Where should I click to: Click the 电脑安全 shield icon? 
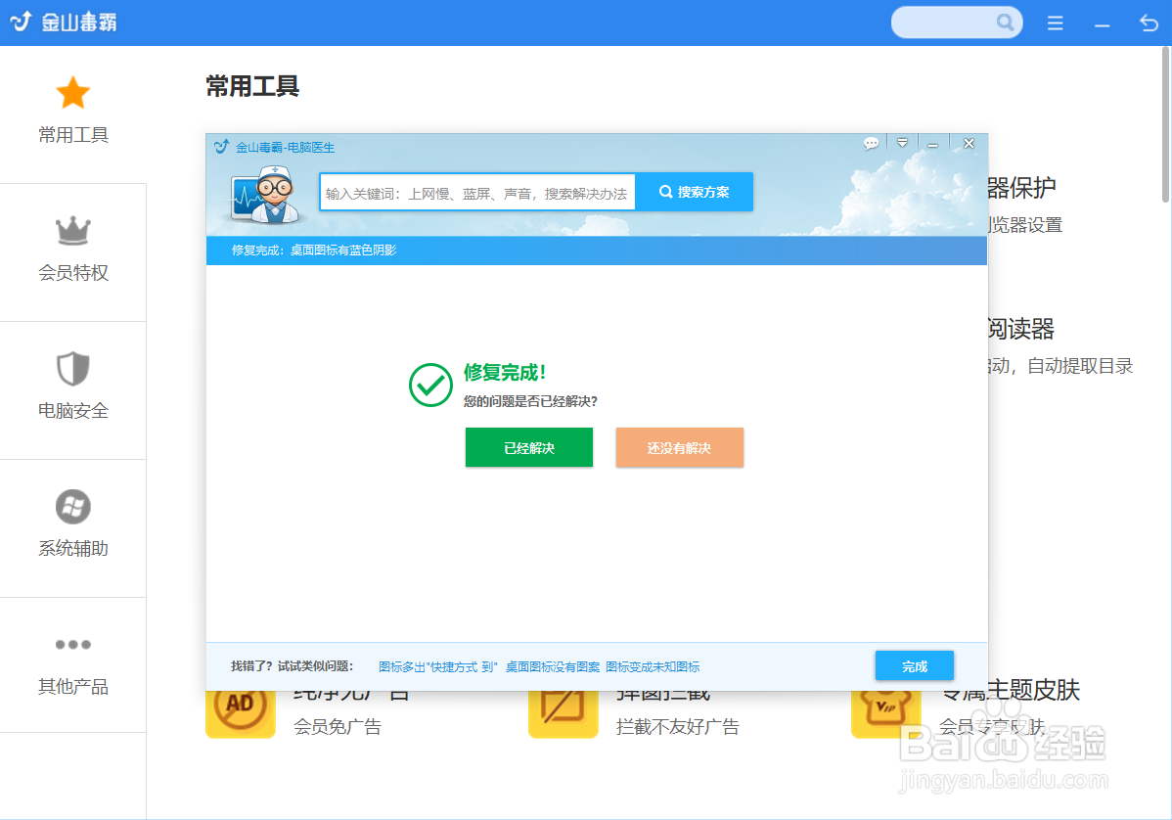pos(73,368)
